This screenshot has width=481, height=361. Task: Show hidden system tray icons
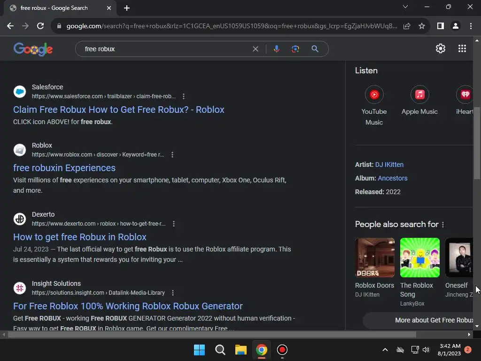pyautogui.click(x=385, y=350)
